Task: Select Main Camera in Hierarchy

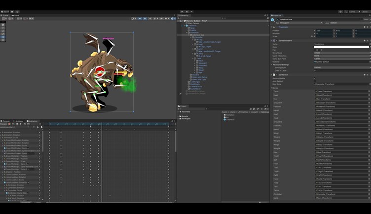Action: 194,23
